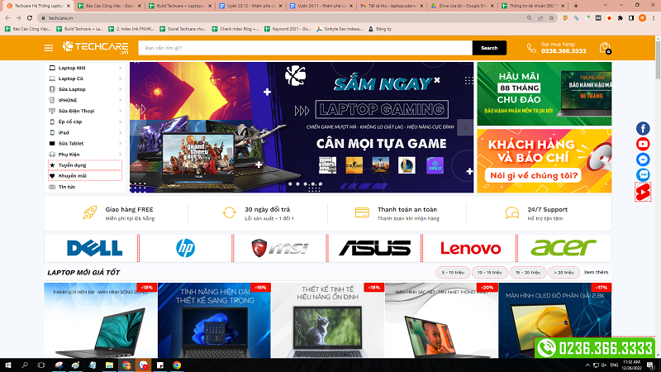This screenshot has height=372, width=661.
Task: Go to next banner slide arrow
Action: [465, 127]
